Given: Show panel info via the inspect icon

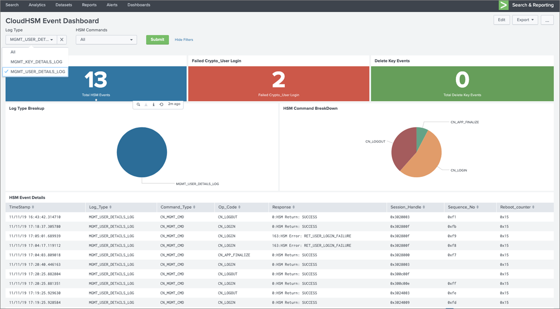Looking at the screenshot, I should [154, 104].
